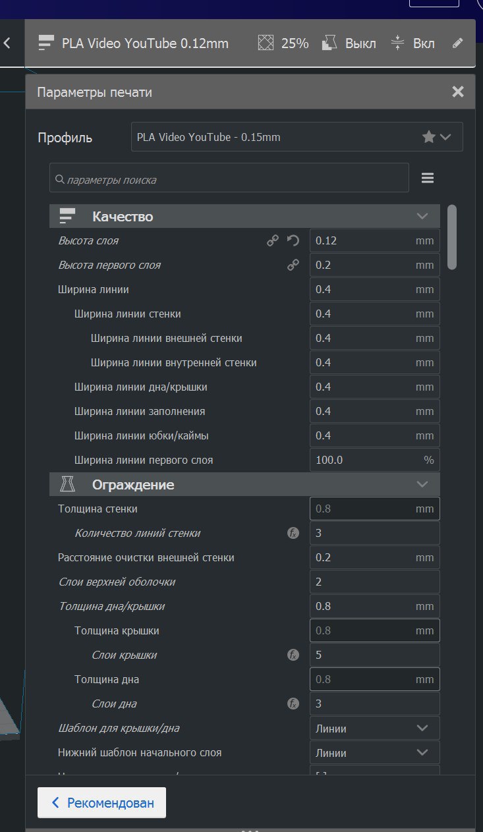Click the PLA Video YouTube - 0.15mm profile name

208,137
